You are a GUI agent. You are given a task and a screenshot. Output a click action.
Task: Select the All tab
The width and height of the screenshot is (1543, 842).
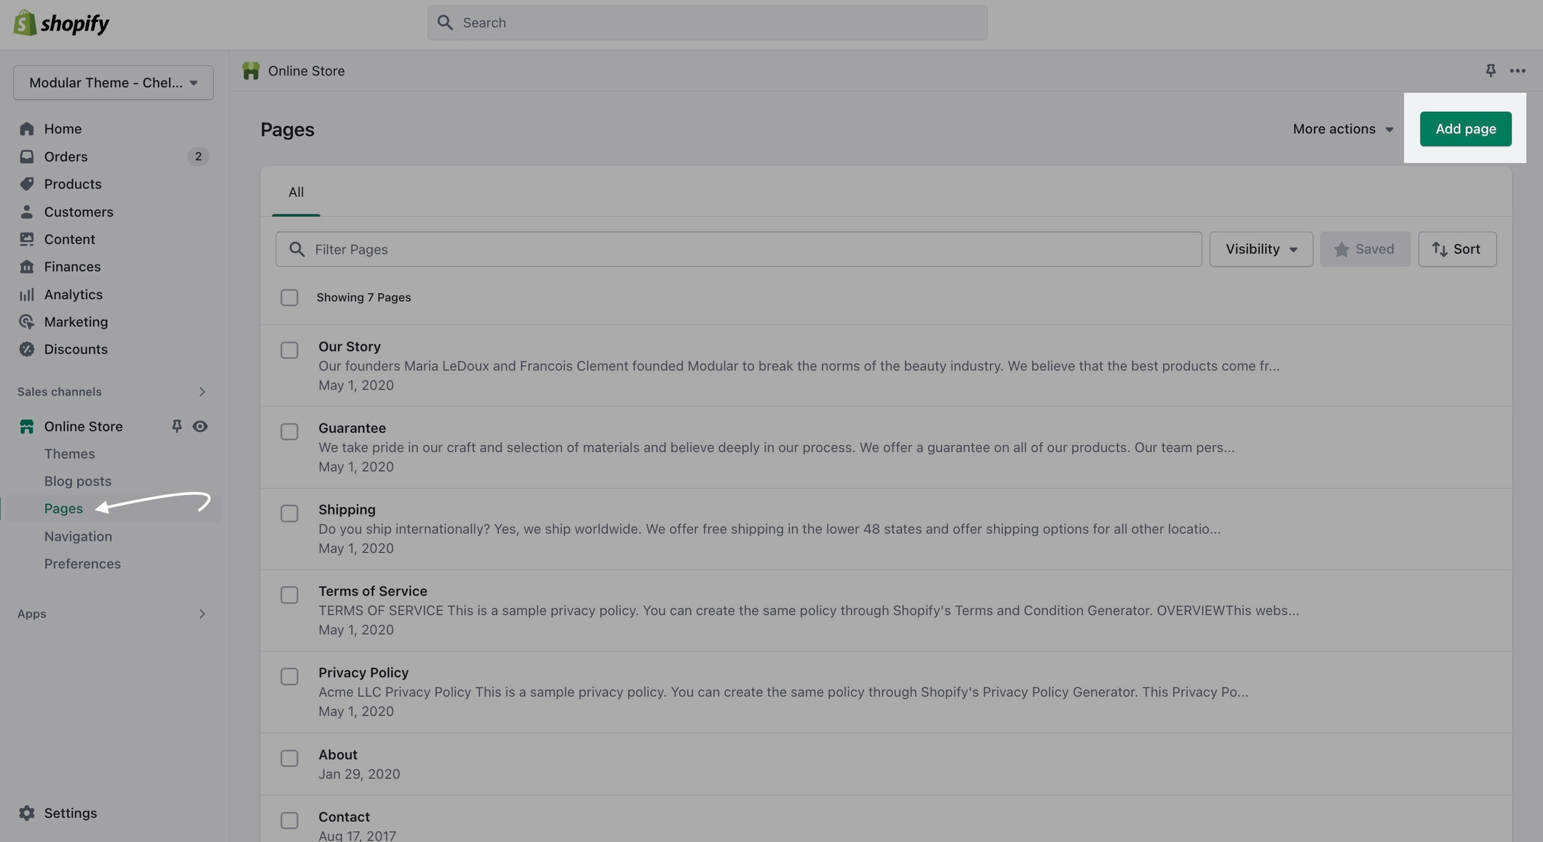(x=296, y=192)
